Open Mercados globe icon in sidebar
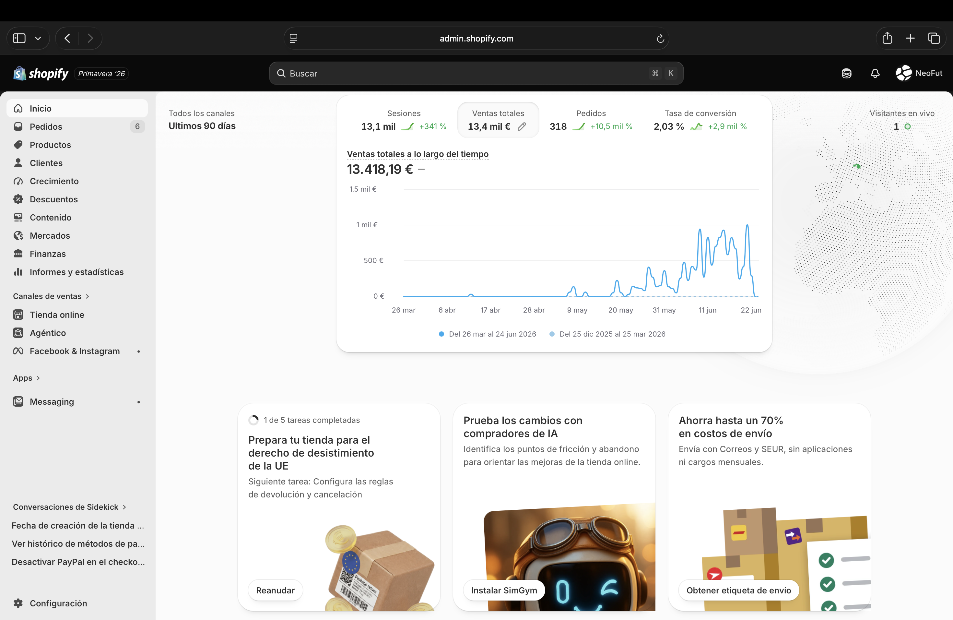Screen dimensions: 953x620 pos(18,235)
